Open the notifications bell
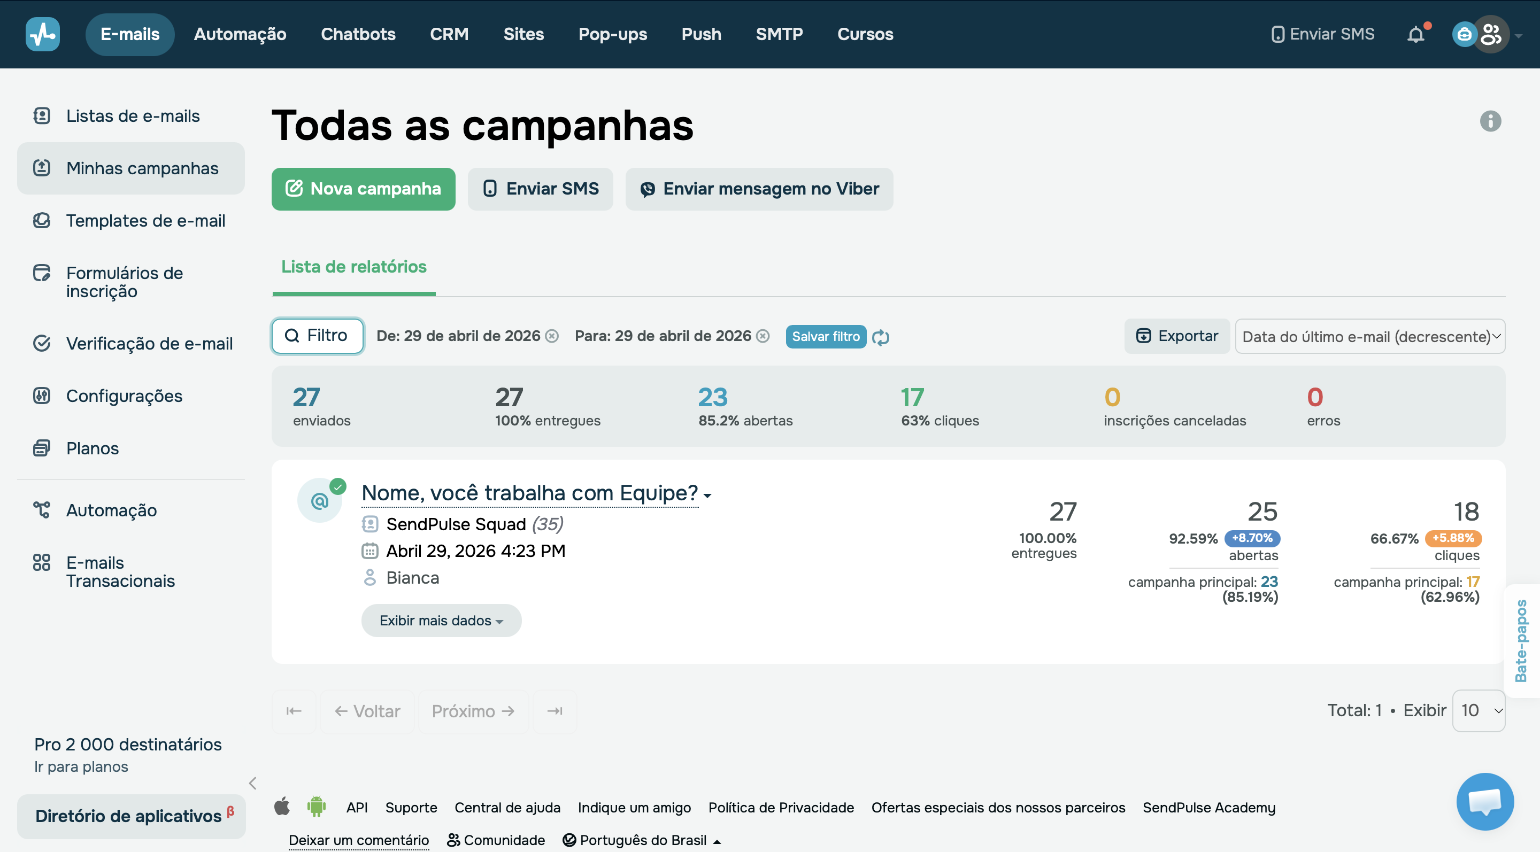Viewport: 1540px width, 852px height. click(x=1415, y=35)
